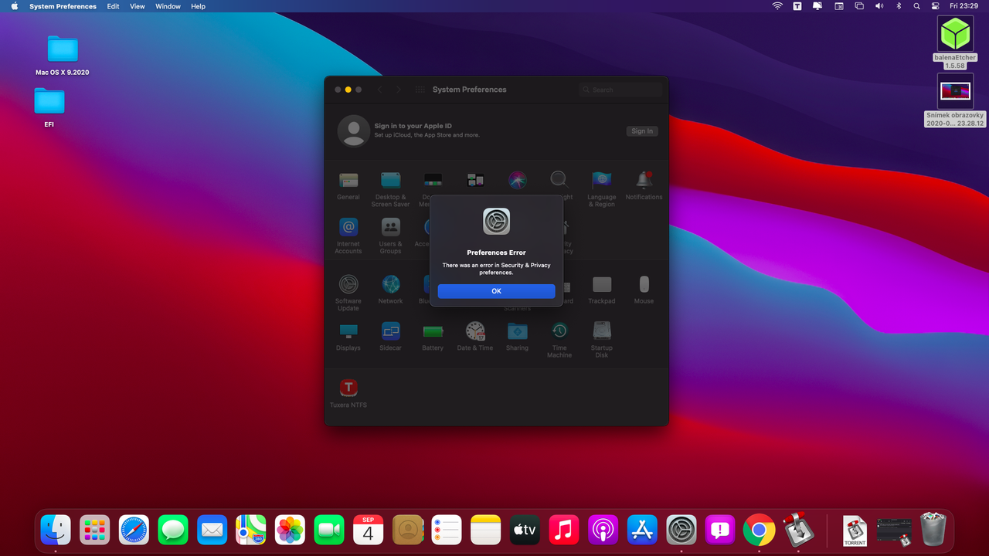Open Displays preferences pane
The width and height of the screenshot is (989, 556).
click(x=348, y=337)
